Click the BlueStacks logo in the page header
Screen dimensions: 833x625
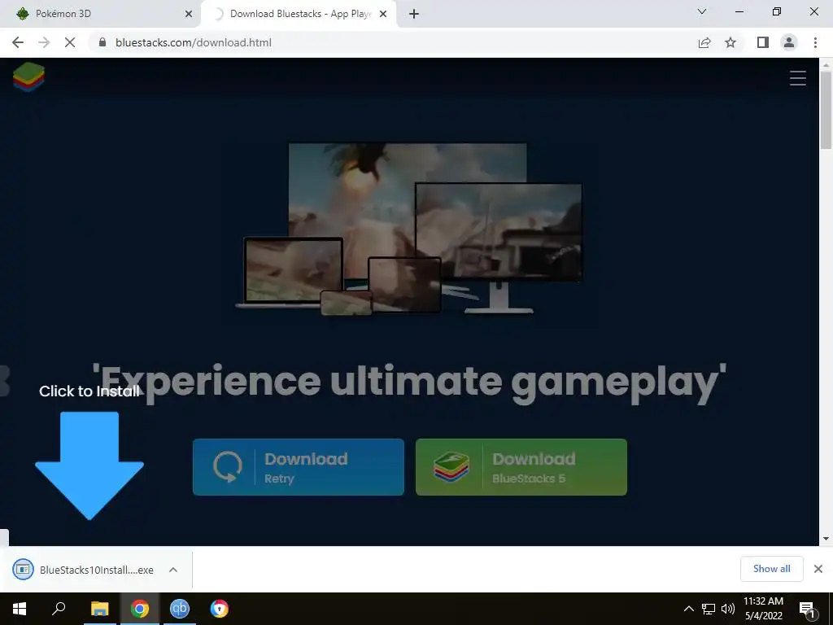tap(29, 77)
